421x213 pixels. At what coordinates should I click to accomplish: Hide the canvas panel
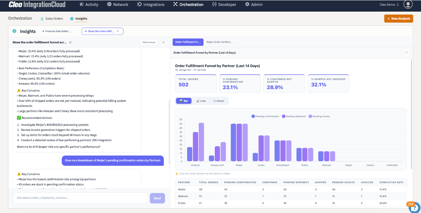(x=149, y=42)
